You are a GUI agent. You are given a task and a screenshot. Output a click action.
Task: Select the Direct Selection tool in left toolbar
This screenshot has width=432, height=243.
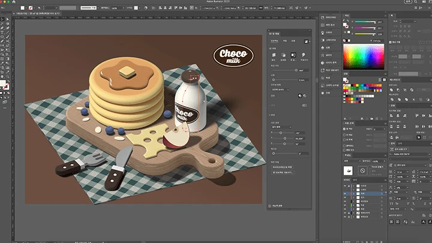coord(7,19)
